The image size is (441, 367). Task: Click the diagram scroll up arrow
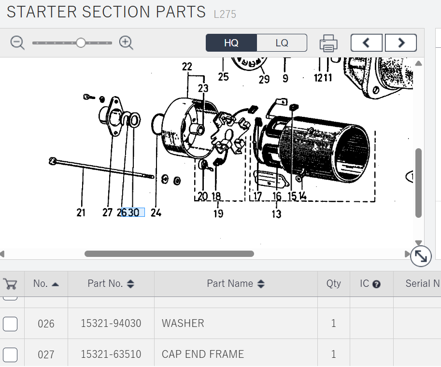[x=418, y=63]
